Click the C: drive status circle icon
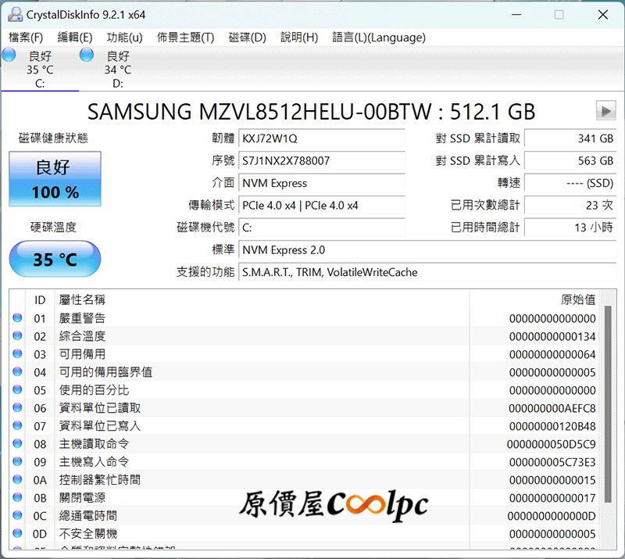 [9, 55]
